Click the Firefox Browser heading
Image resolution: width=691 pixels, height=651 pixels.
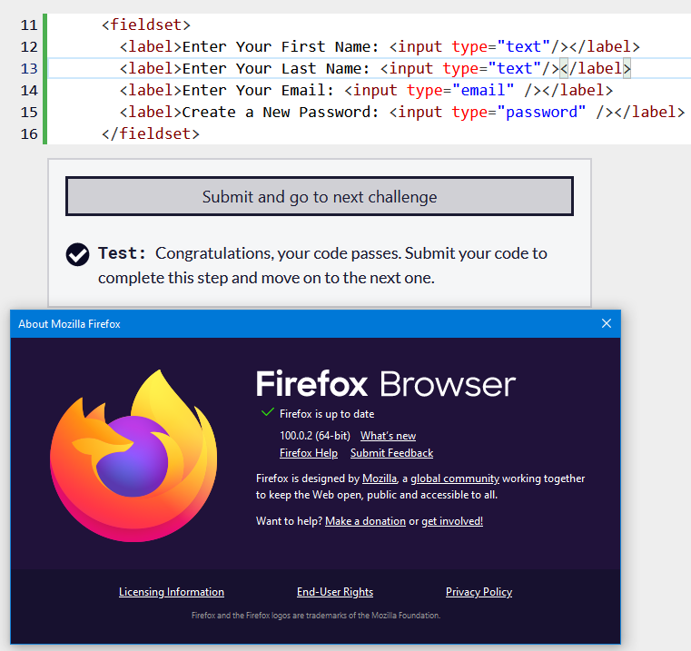coord(386,384)
